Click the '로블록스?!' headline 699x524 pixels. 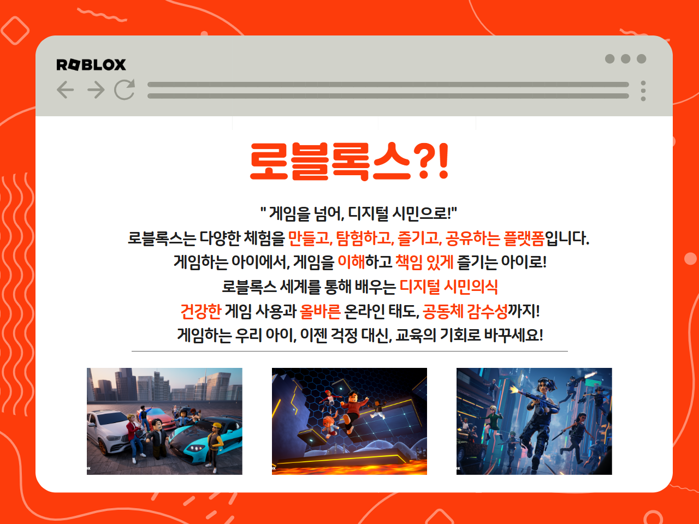[349, 162]
